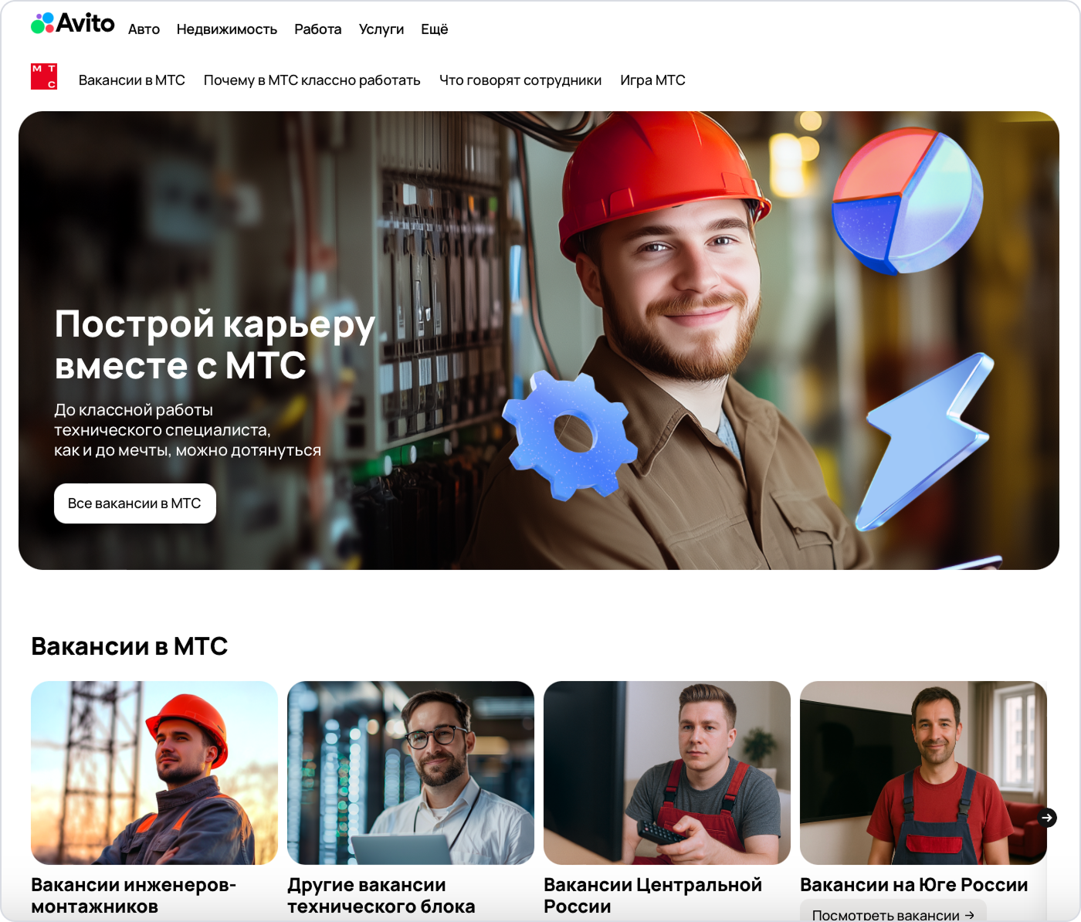Open Почему в МТС классно работать
The image size is (1081, 922).
tap(312, 80)
